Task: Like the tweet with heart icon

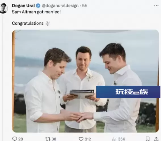Action: point(81,139)
